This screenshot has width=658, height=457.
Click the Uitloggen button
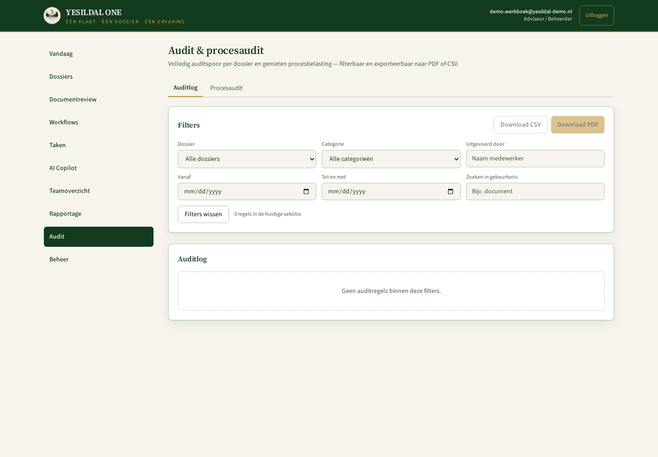point(597,16)
